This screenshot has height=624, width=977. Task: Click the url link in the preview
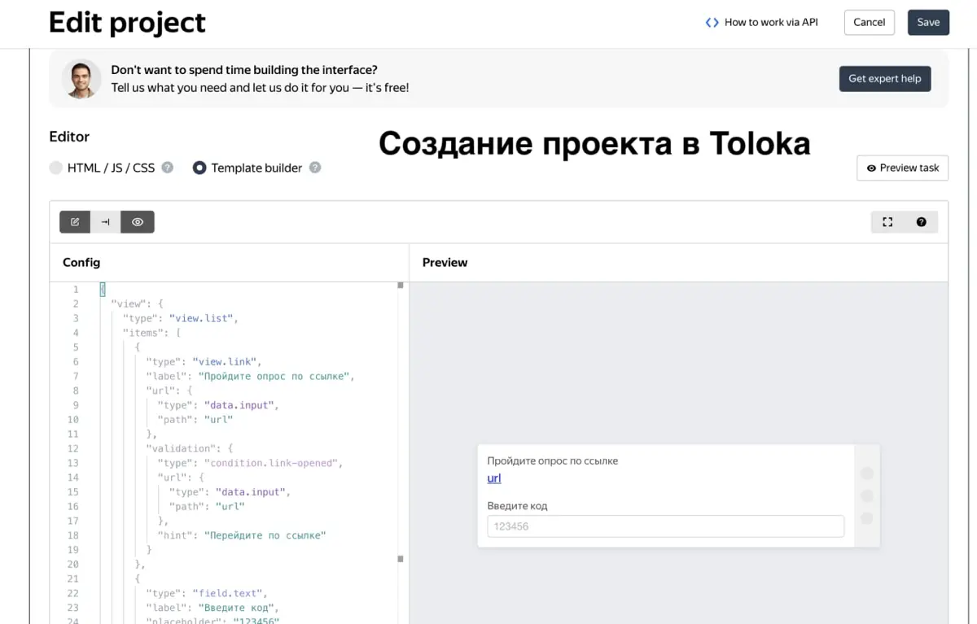pyautogui.click(x=494, y=478)
